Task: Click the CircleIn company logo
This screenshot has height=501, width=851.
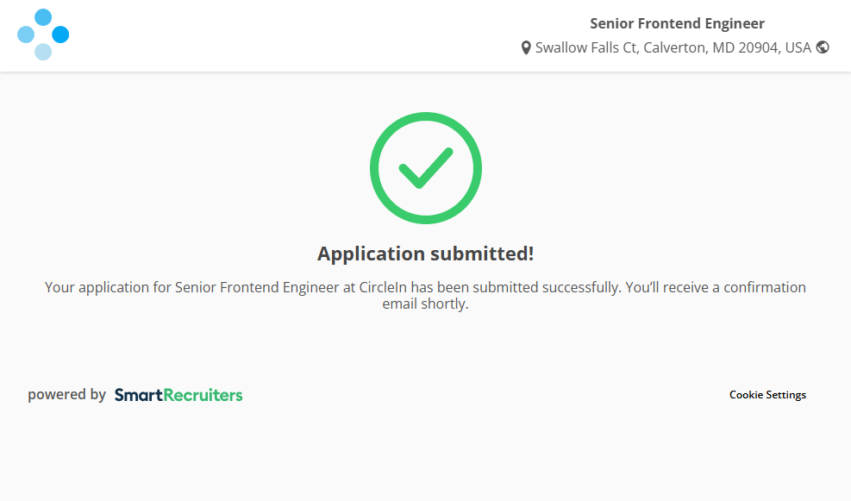Action: [x=43, y=34]
